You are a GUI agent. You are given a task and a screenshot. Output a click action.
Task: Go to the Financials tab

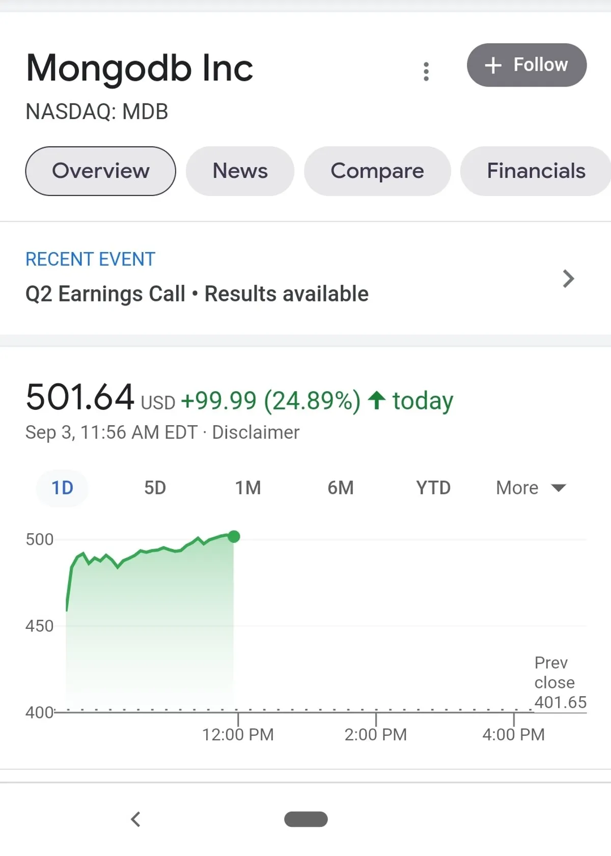[x=536, y=171]
